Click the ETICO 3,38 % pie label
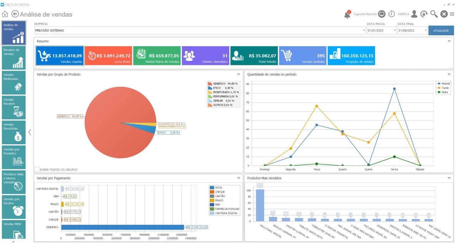The width and height of the screenshot is (455, 244). pos(168,132)
